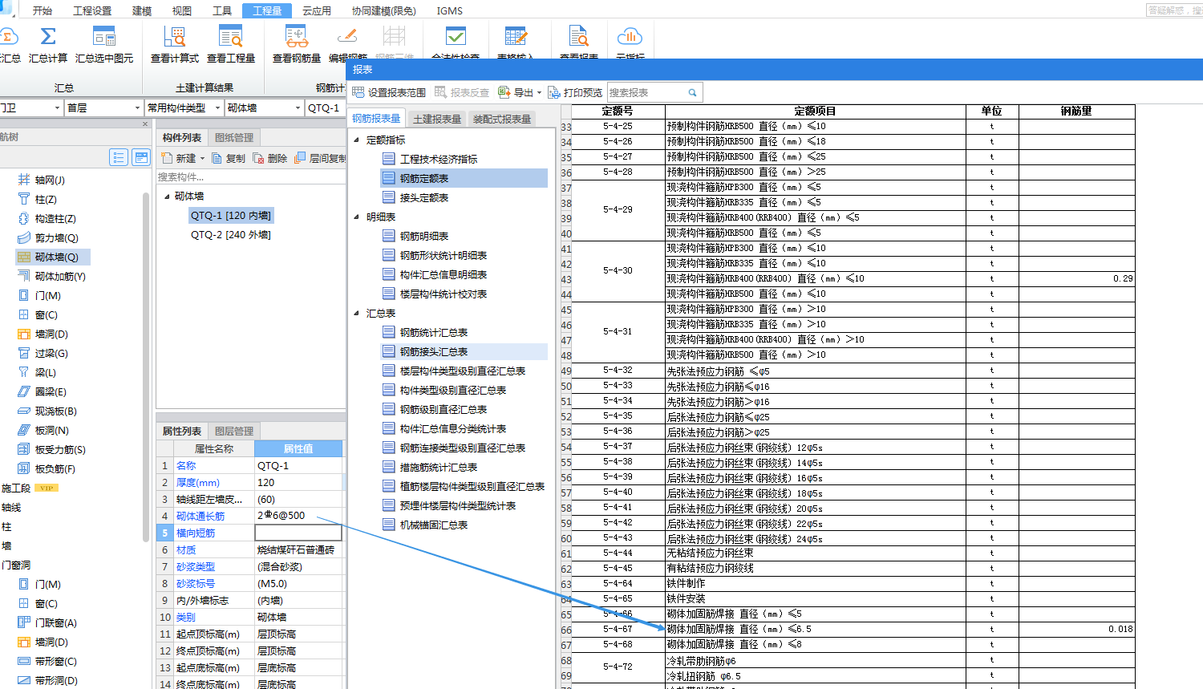Click 报表反查 in report toolbar
Image resolution: width=1203 pixels, height=689 pixels.
[x=462, y=92]
